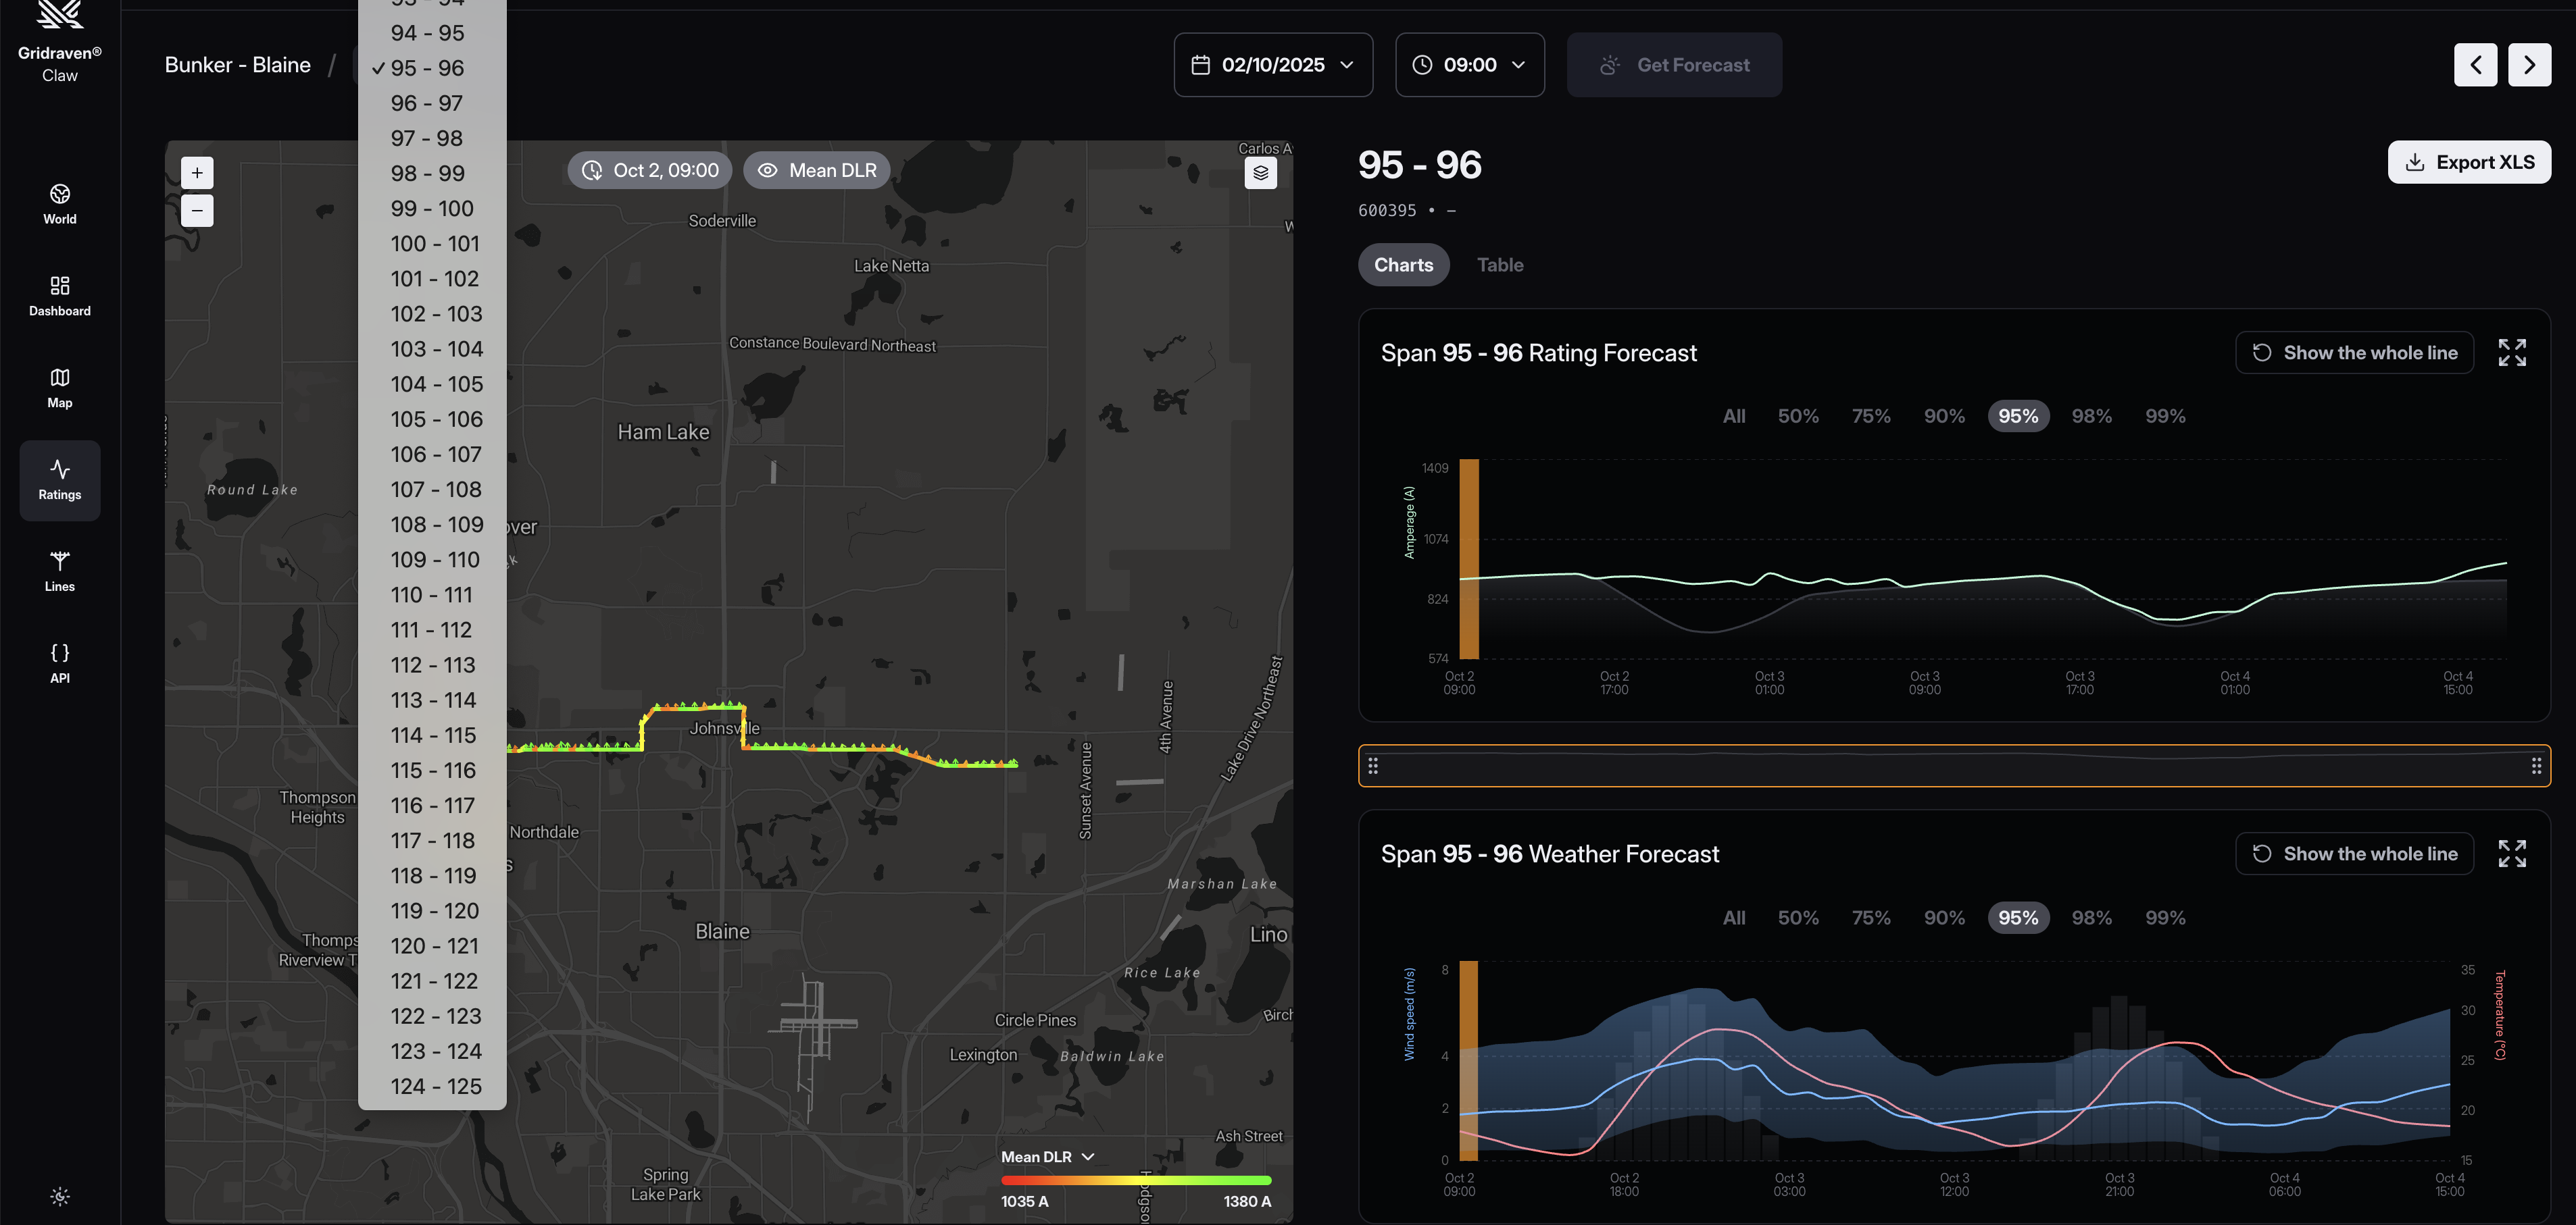Open the 09:00 time dropdown
This screenshot has width=2576, height=1225.
pos(1469,65)
